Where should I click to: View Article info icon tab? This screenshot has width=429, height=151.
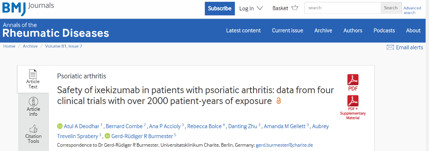point(33,101)
